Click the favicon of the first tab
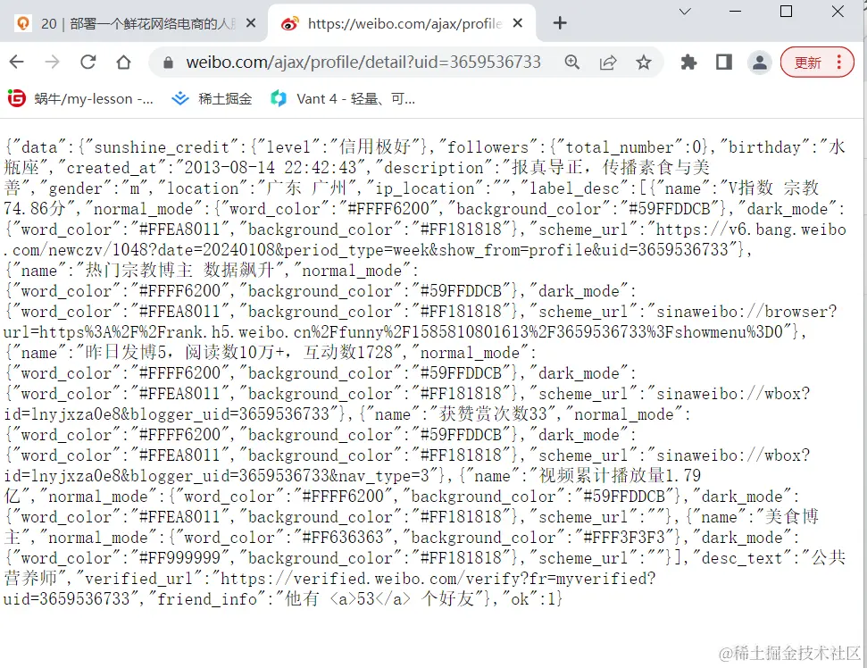Image resolution: width=867 pixels, height=668 pixels. (22, 23)
